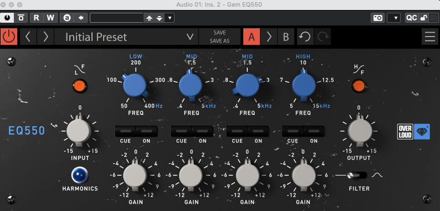Select the B comparison slot
440x211 pixels.
coord(285,37)
